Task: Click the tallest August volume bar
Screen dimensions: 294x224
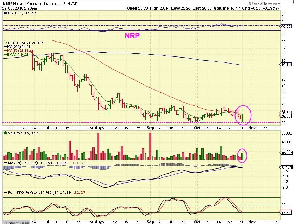Action: [x=98, y=147]
